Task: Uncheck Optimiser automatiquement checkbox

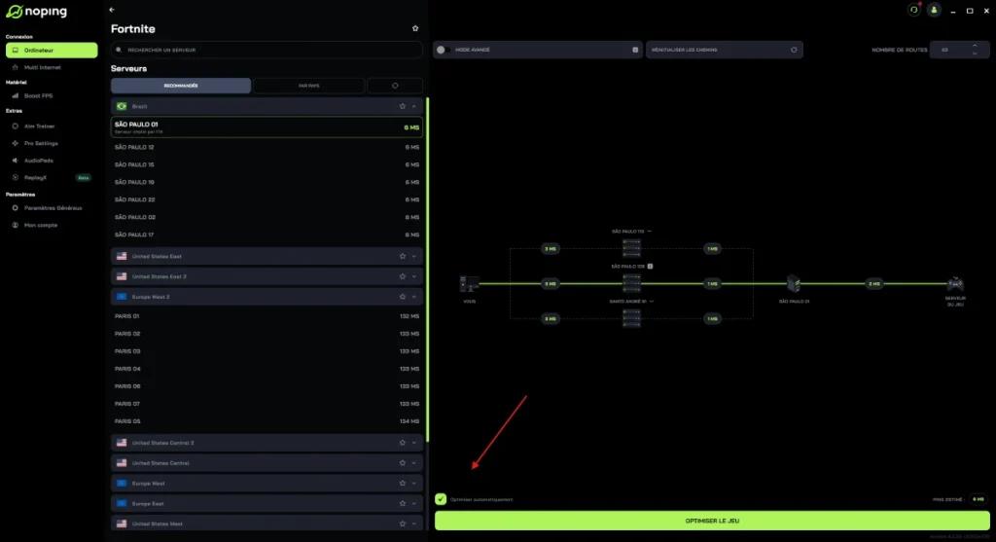Action: pyautogui.click(x=441, y=499)
